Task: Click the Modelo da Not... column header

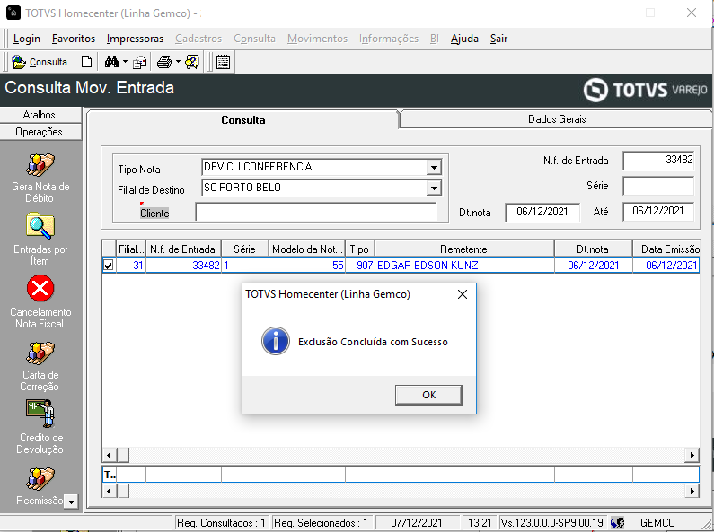Action: coord(307,249)
